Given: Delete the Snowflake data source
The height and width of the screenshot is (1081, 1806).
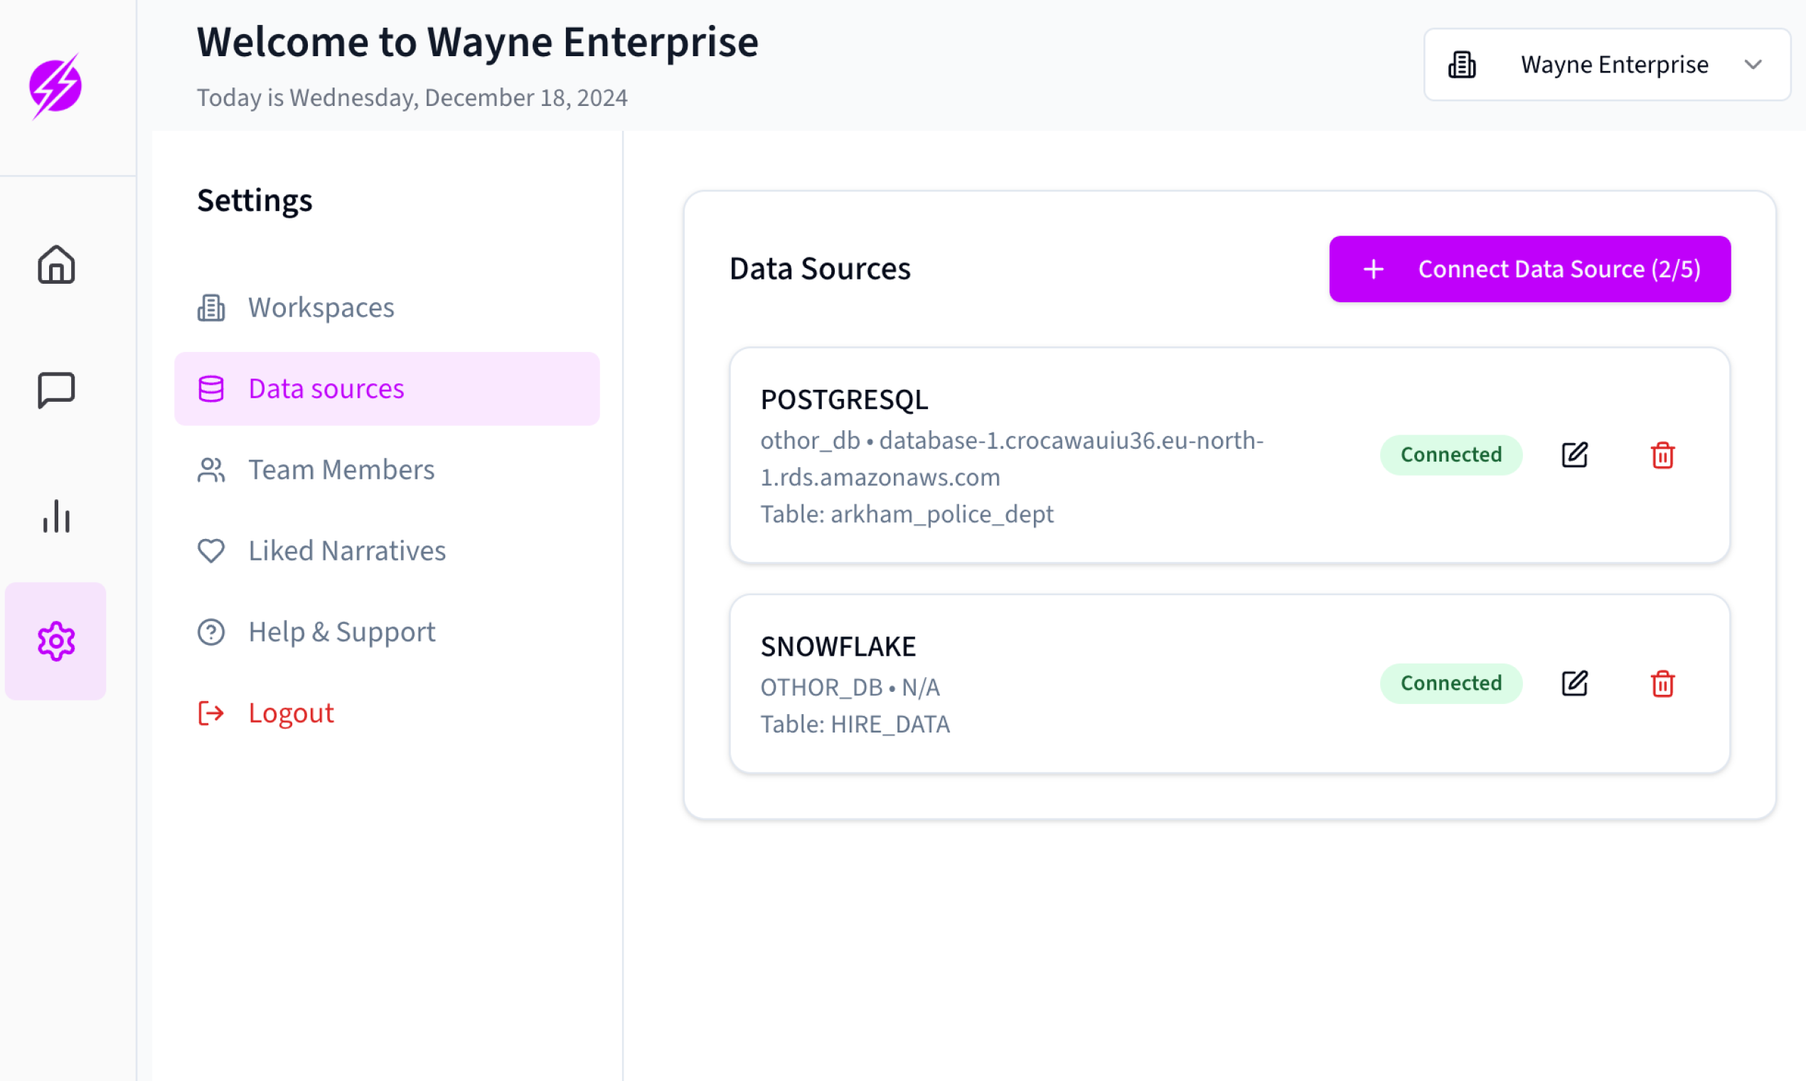Looking at the screenshot, I should (1662, 683).
